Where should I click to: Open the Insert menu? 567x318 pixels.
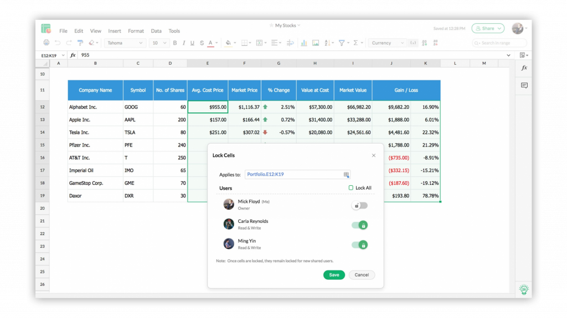pos(115,31)
